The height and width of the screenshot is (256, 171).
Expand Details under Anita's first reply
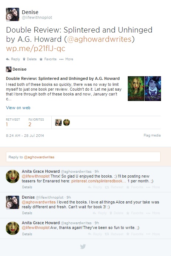27,187
